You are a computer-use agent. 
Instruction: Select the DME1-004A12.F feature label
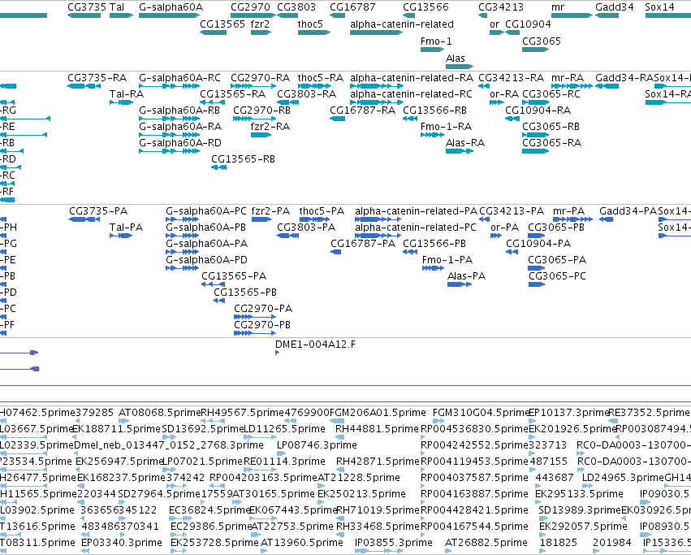pyautogui.click(x=316, y=344)
